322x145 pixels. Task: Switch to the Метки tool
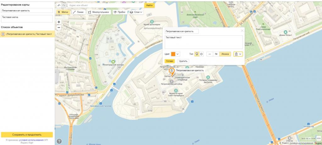click(63, 12)
